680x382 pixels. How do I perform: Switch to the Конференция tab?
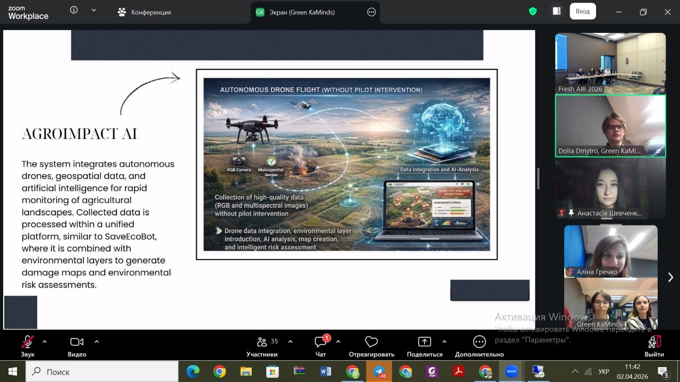pos(144,12)
